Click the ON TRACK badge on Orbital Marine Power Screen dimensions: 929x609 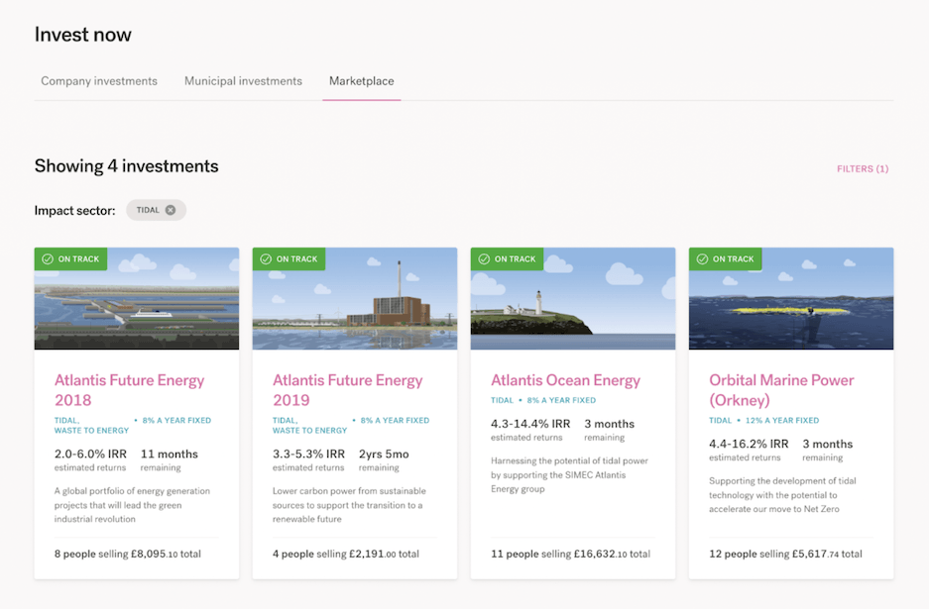[x=725, y=259]
